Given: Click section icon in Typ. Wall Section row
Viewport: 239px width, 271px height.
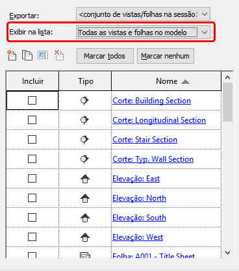Looking at the screenshot, I should (x=84, y=159).
